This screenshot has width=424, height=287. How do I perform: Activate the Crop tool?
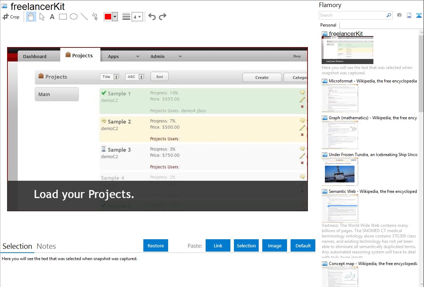click(x=11, y=17)
